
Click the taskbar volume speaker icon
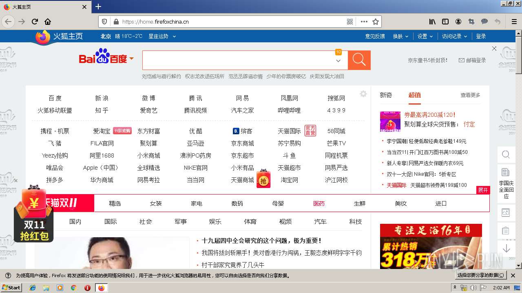(473, 288)
